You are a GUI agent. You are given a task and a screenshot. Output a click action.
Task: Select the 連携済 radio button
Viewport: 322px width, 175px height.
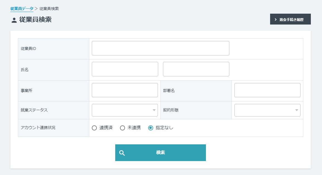tap(94, 128)
